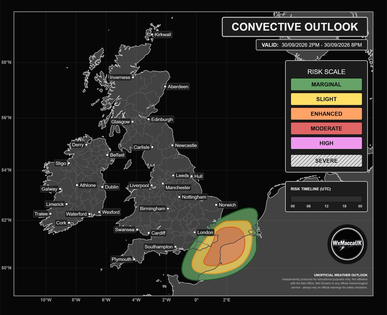387x315 pixels.
Task: Click the Athlone city label
Action: coord(88,185)
